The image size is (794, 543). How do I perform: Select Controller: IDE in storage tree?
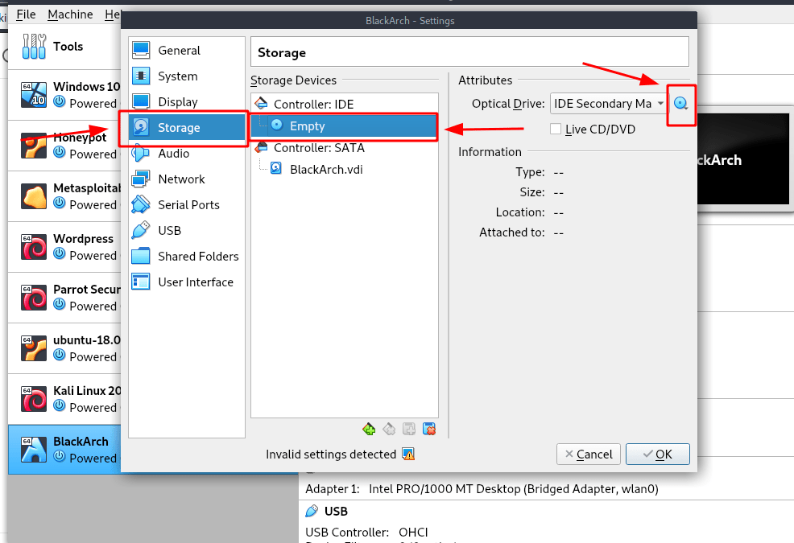345,105
